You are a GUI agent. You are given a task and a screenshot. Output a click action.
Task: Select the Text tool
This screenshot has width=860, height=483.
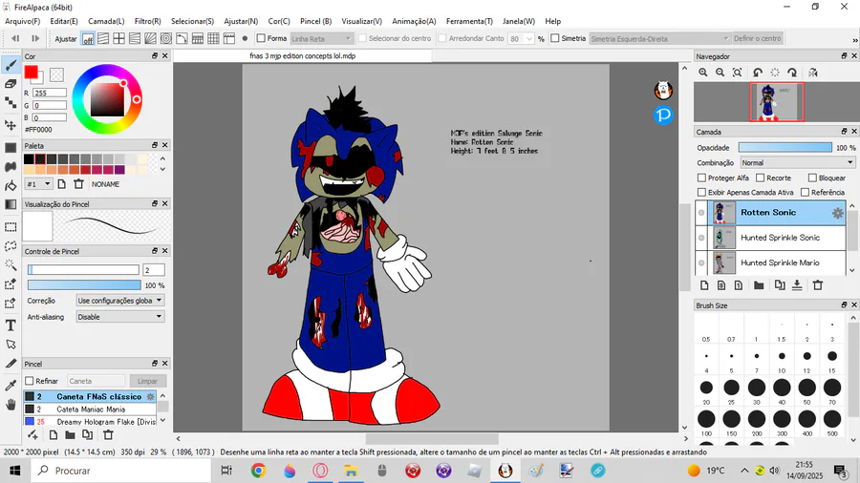[x=11, y=325]
